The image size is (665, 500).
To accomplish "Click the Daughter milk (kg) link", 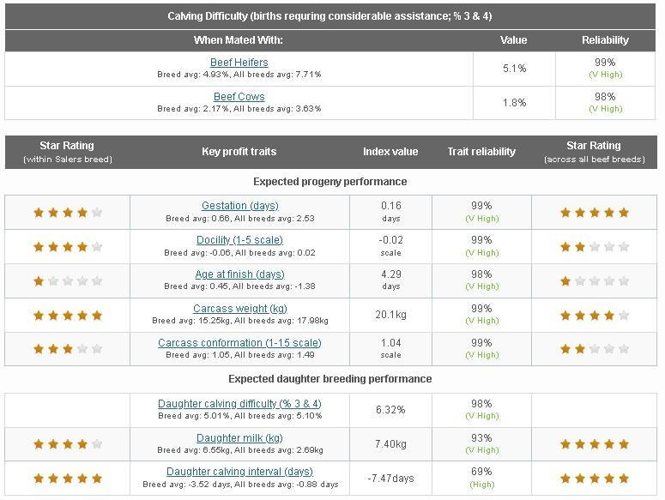I will click(239, 438).
